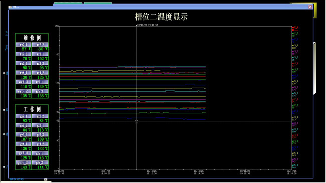Click the green wx2_2 legend entry

[295, 34]
